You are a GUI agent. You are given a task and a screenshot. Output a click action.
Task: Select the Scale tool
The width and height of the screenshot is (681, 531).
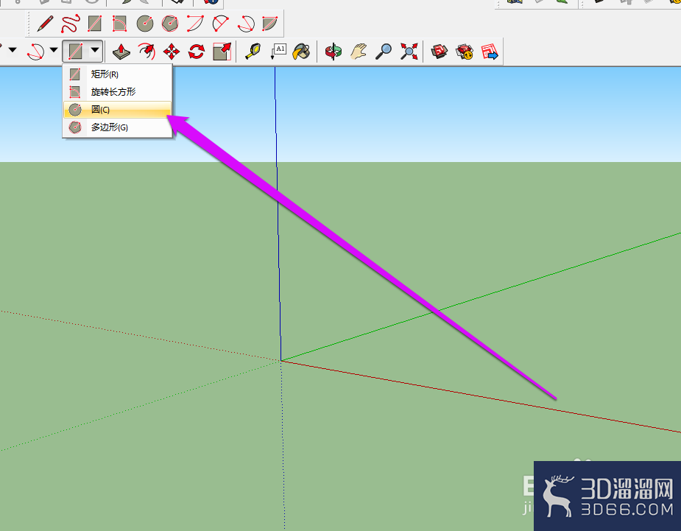[222, 52]
